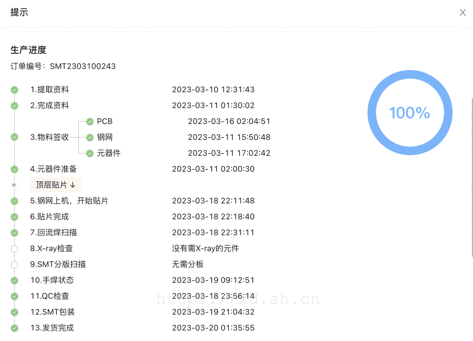
Task: Click check icon beside 6.贴片完成
Action: (x=15, y=217)
